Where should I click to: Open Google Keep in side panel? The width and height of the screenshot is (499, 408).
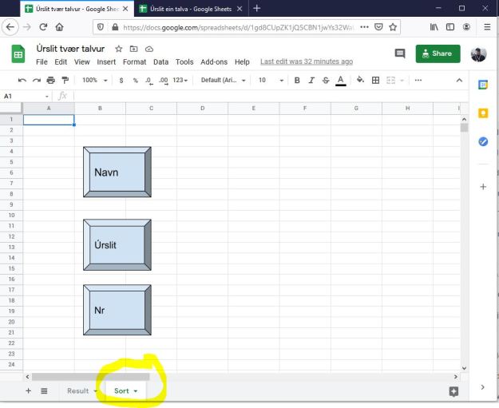(483, 113)
